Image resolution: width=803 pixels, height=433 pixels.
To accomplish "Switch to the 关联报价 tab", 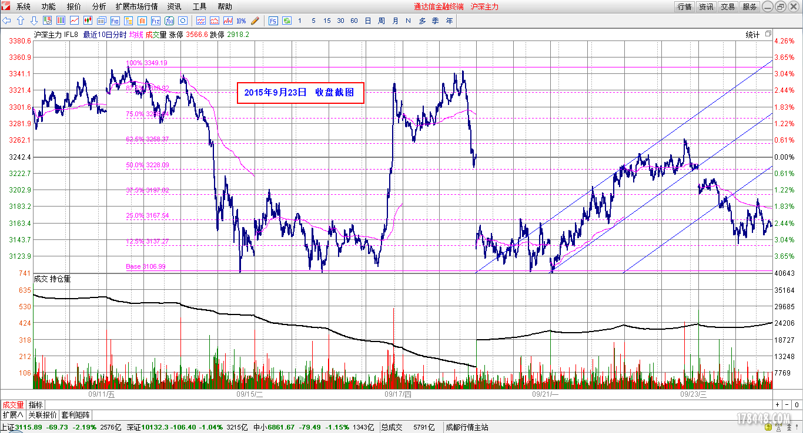I will [42, 414].
